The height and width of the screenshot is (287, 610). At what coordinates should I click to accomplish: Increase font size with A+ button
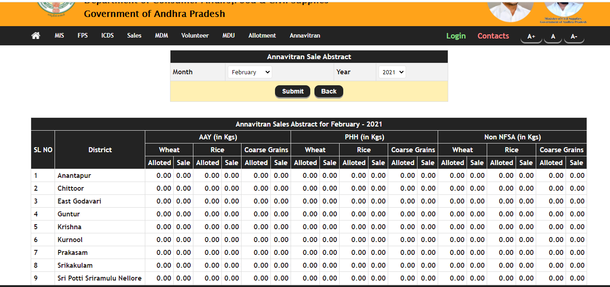pos(531,37)
